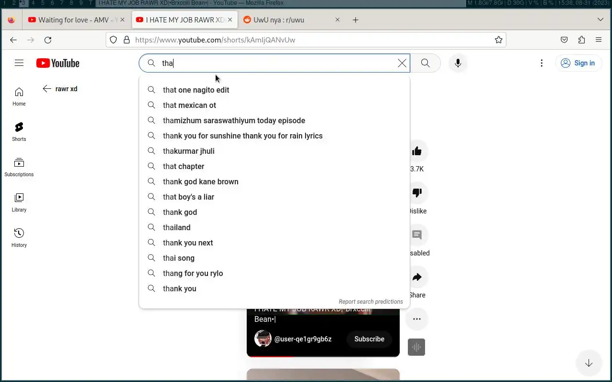Open the Pocket save icon
This screenshot has width=612, height=382.
(x=564, y=40)
